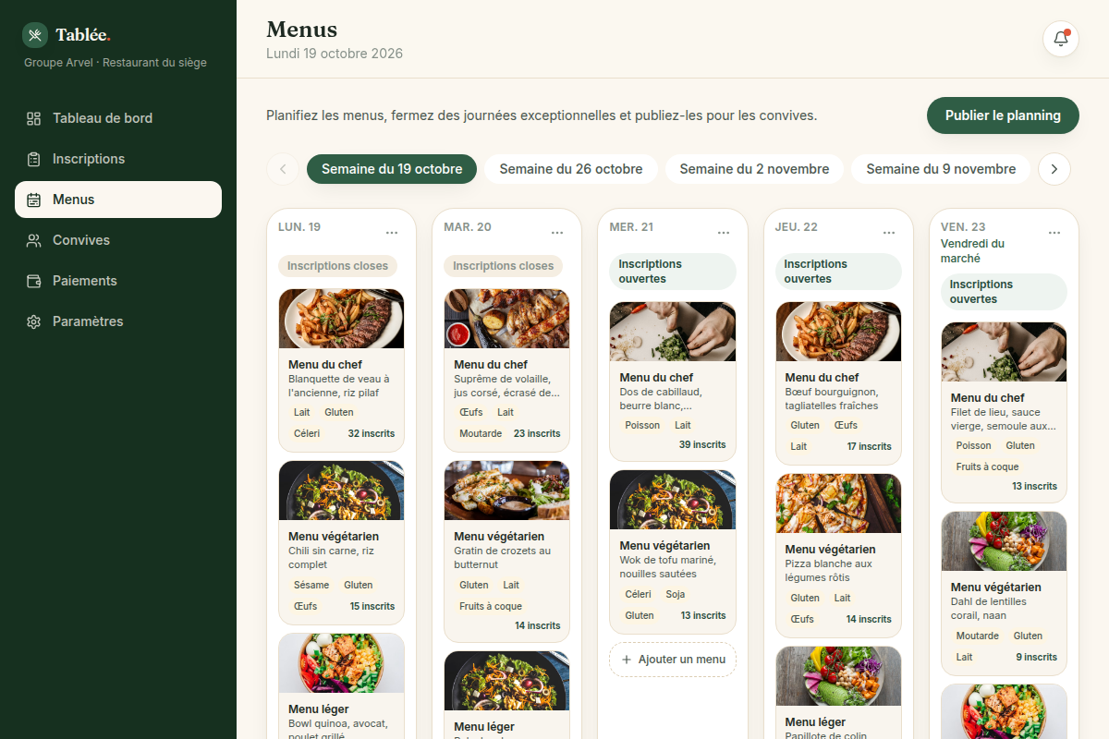This screenshot has width=1109, height=739.
Task: Click the Céleri tag on Monday's chef menu
Action: [x=307, y=434]
